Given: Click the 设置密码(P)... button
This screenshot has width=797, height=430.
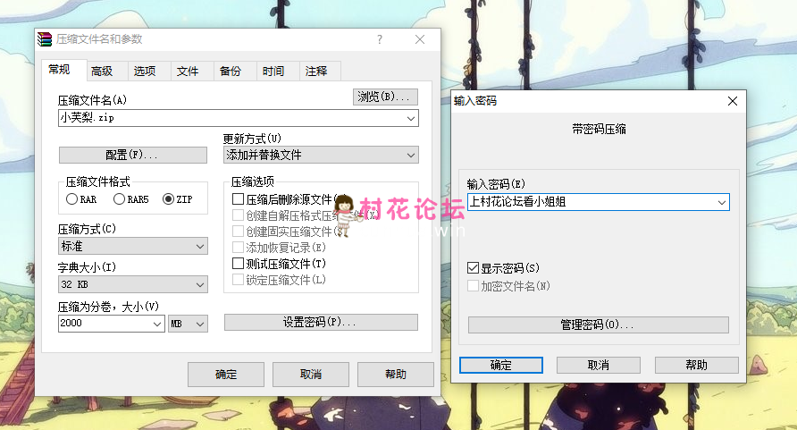Looking at the screenshot, I should (x=322, y=322).
